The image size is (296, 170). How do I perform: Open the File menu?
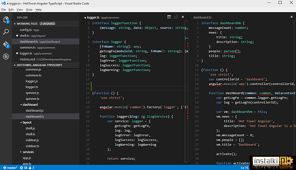pyautogui.click(x=4, y=9)
